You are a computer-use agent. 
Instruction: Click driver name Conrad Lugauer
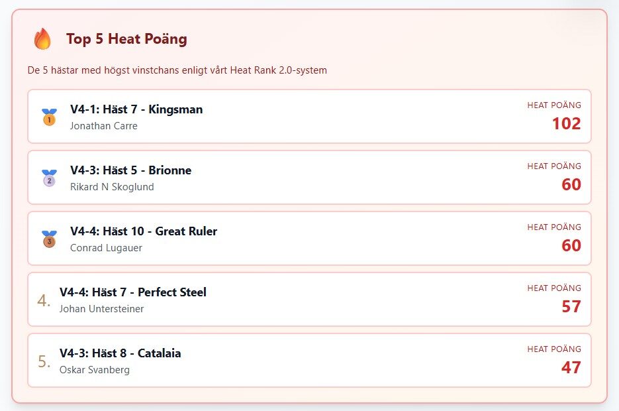pyautogui.click(x=106, y=248)
